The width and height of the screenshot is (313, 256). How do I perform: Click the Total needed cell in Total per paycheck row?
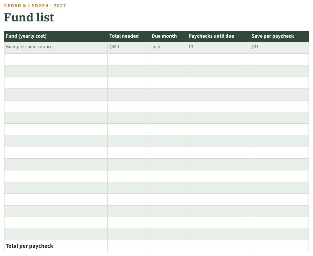coord(129,246)
